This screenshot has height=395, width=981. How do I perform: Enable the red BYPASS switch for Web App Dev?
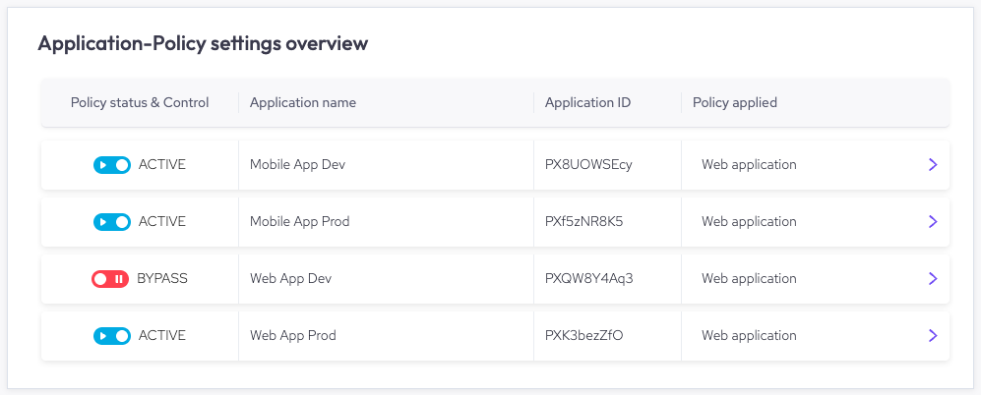(110, 279)
